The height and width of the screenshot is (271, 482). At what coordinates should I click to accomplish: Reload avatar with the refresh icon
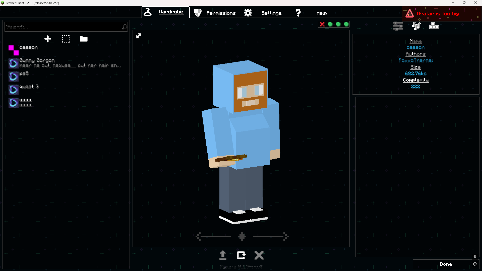coord(241,255)
